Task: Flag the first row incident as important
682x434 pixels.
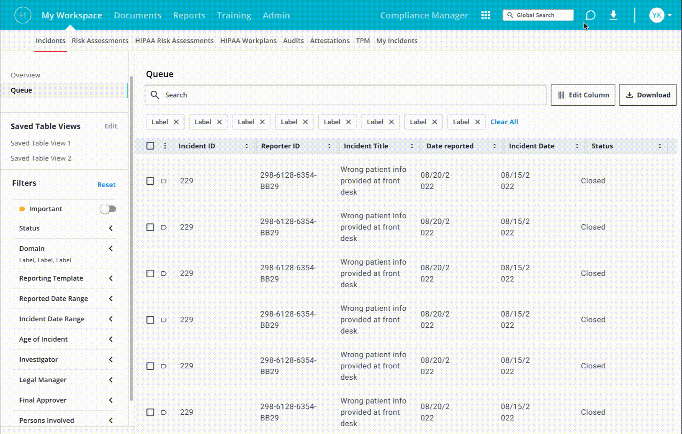Action: (164, 181)
